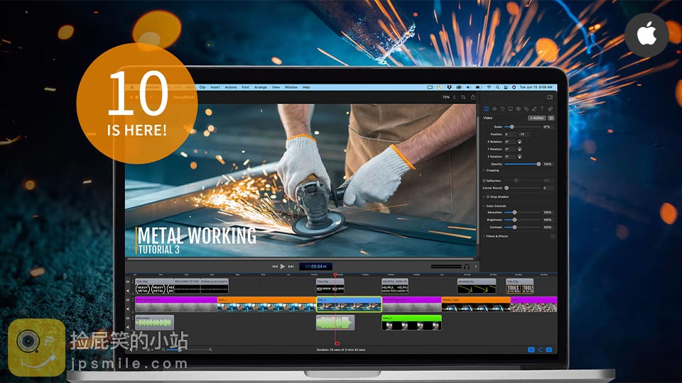Open the Screen Recording properties tab icon
Viewport: 682px width, 383px height.
pyautogui.click(x=510, y=109)
